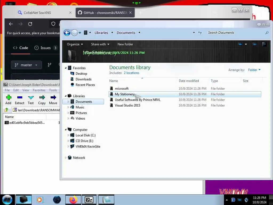Toggle the preview pane icon
The image size is (273, 205).
click(x=255, y=44)
